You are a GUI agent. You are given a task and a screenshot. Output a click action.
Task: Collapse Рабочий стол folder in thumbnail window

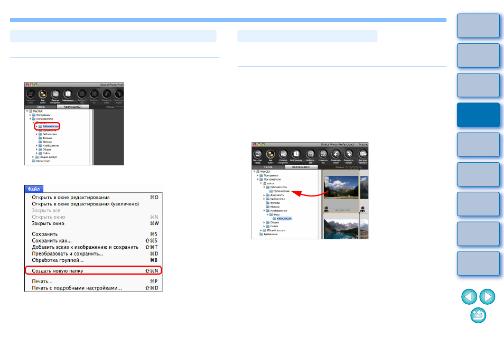click(x=264, y=187)
